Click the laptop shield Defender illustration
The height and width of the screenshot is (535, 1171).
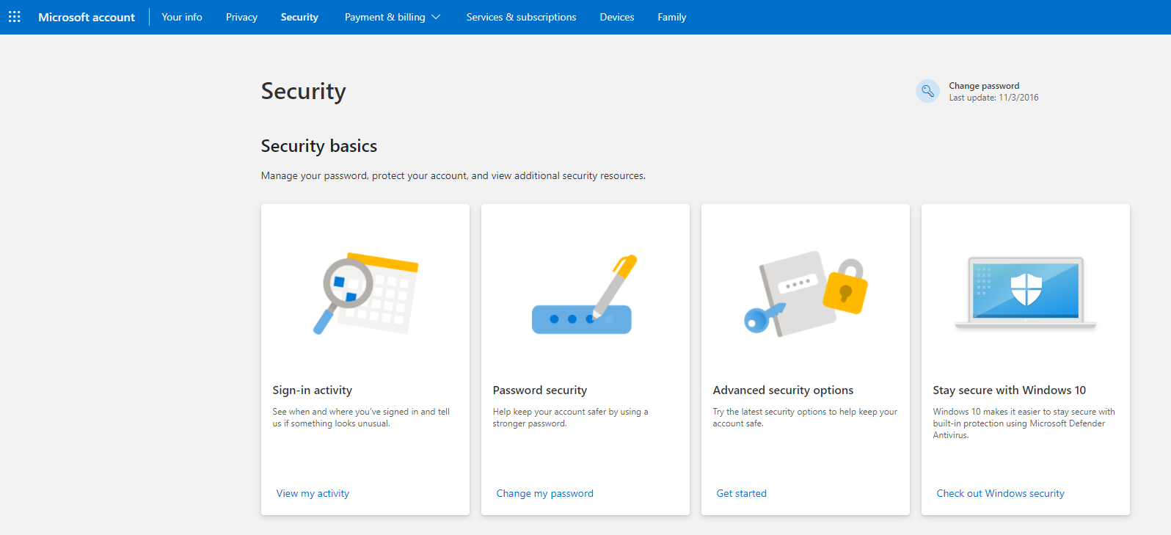1026,293
